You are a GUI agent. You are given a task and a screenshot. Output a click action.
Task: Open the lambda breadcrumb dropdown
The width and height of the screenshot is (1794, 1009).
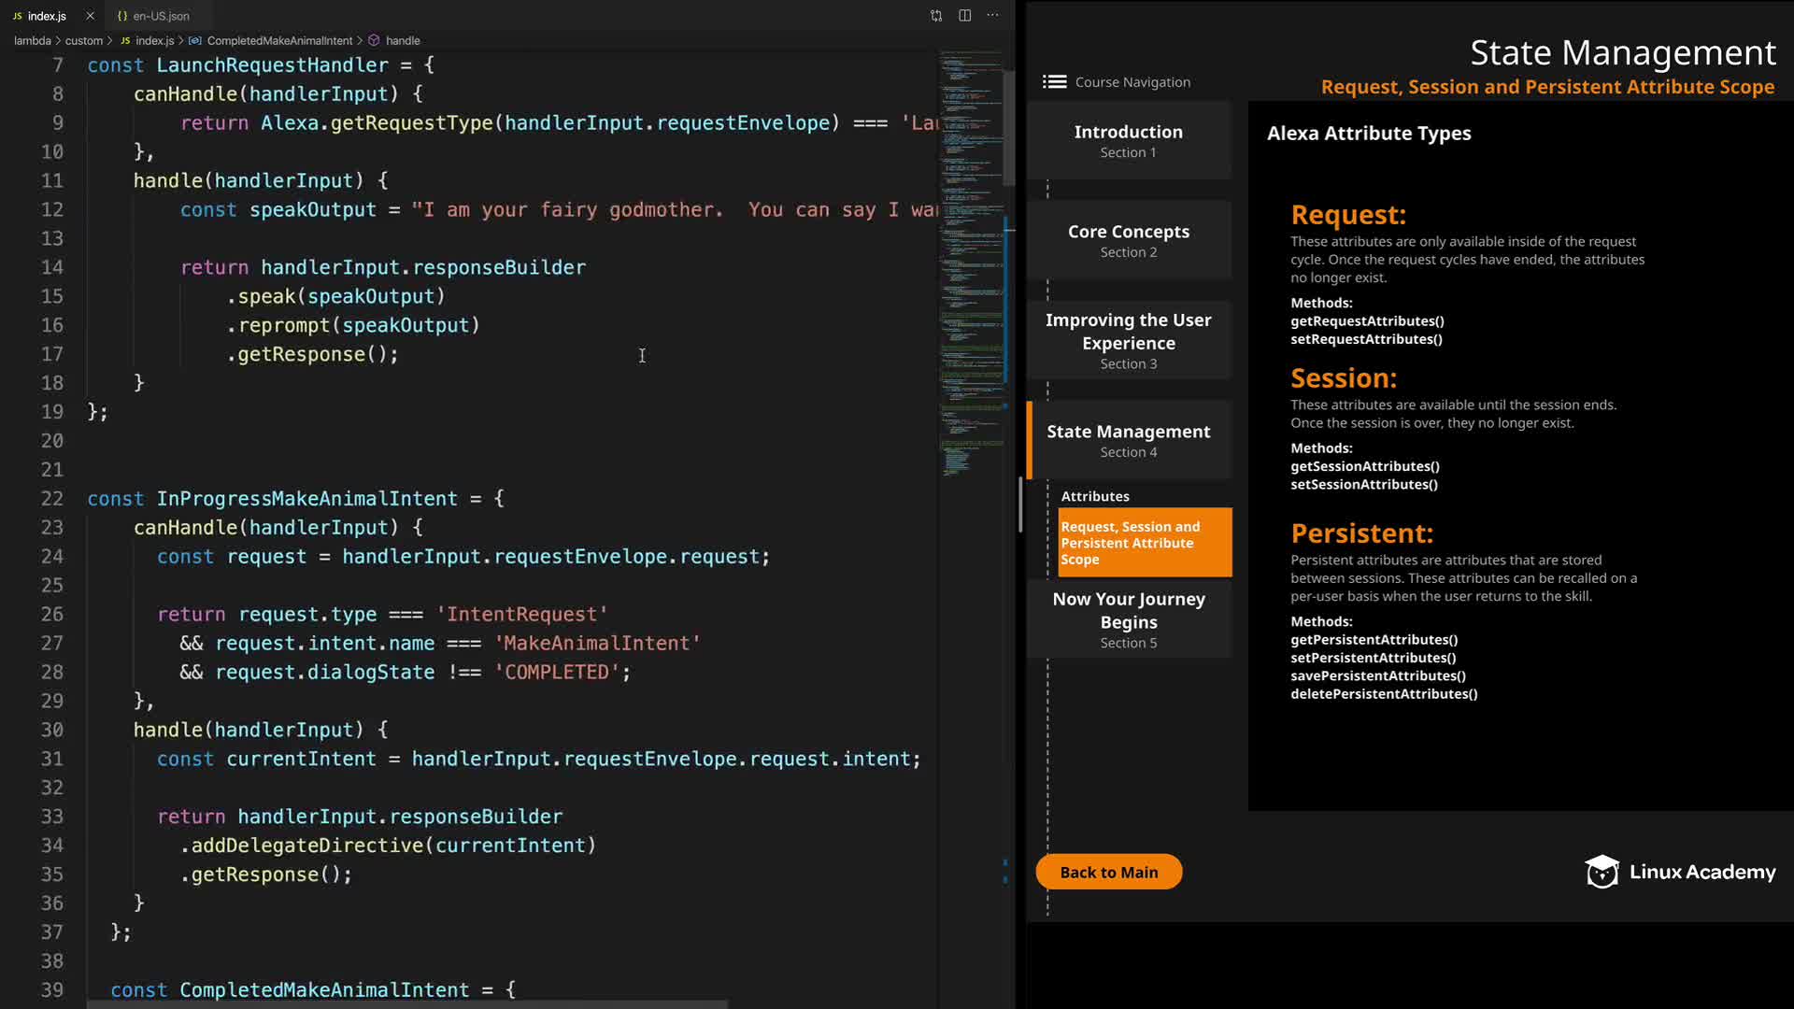point(32,41)
